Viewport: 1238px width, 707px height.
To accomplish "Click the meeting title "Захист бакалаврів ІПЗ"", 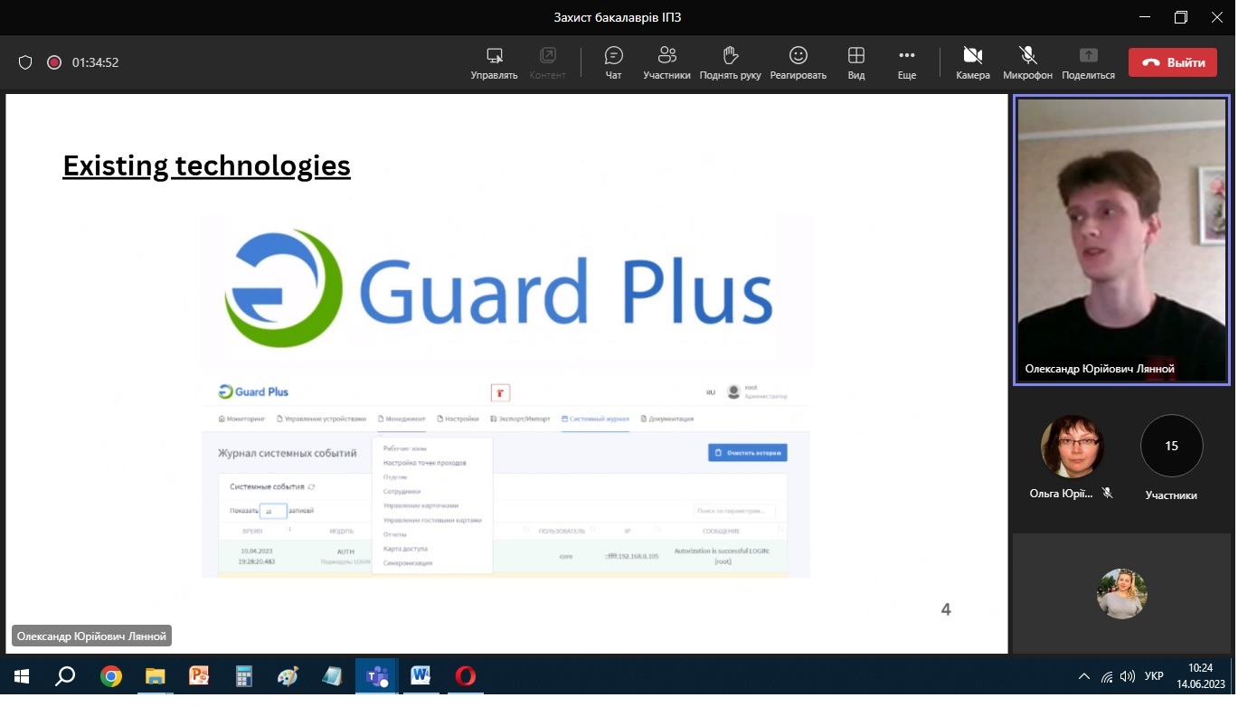I will 617,17.
